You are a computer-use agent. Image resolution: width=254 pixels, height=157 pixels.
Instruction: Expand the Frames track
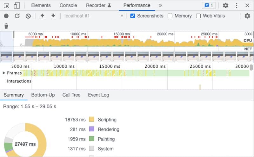coord(4,73)
